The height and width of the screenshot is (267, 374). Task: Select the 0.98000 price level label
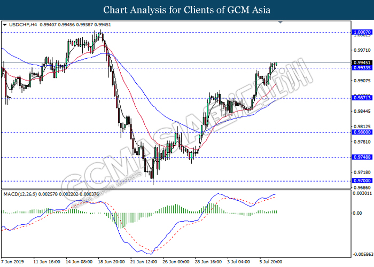(362, 132)
